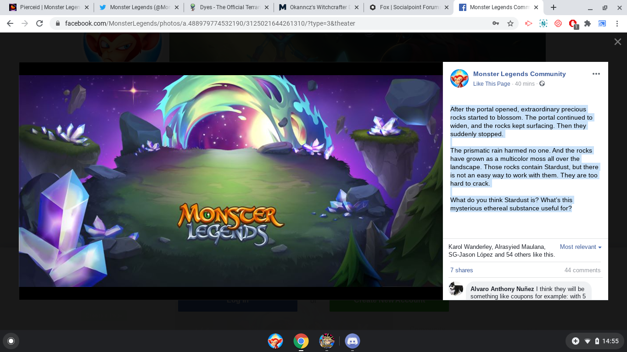Switch to the Okanncz's Witchcrafter tab
This screenshot has width=627, height=352.
point(319,7)
